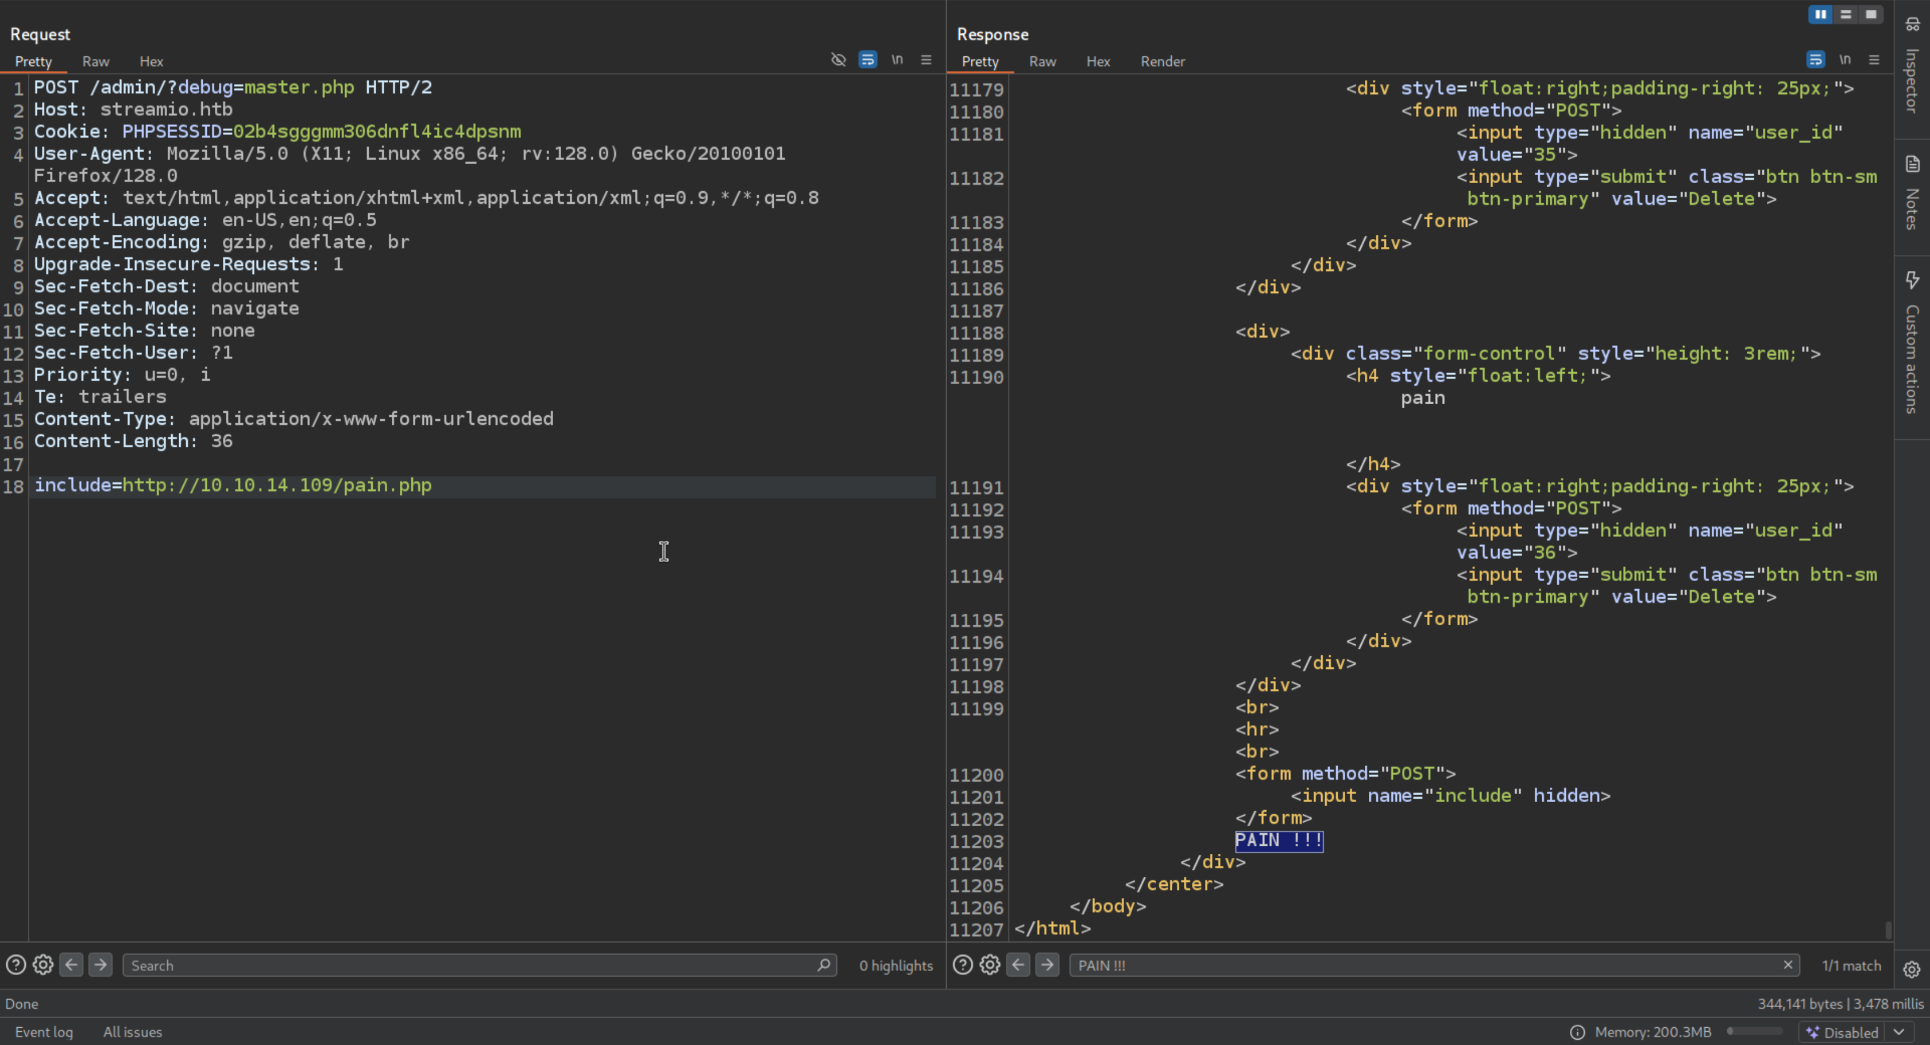Toggle word wrap icon in Request pane

tap(867, 60)
